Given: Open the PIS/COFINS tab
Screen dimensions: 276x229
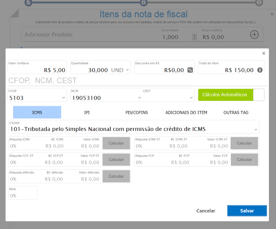Looking at the screenshot, I should pyautogui.click(x=137, y=113).
